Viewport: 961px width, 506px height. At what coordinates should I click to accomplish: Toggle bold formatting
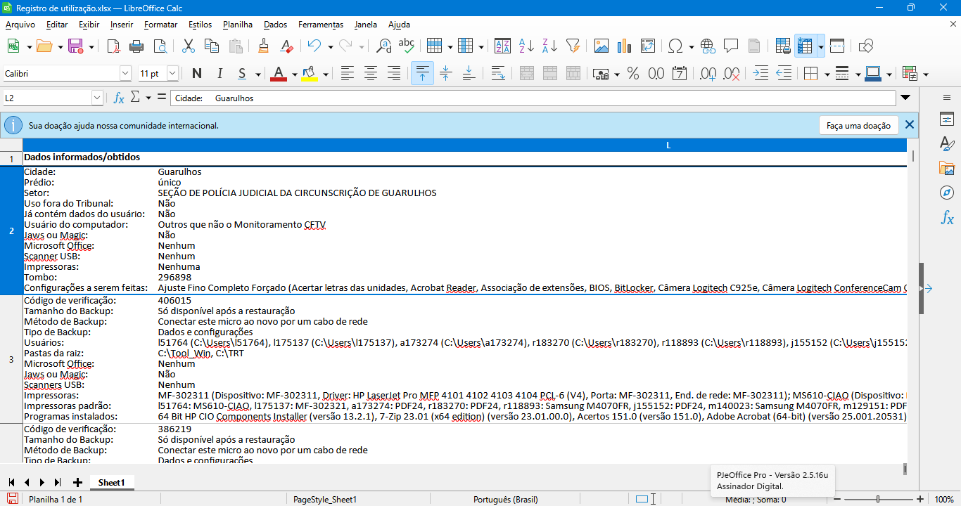197,74
